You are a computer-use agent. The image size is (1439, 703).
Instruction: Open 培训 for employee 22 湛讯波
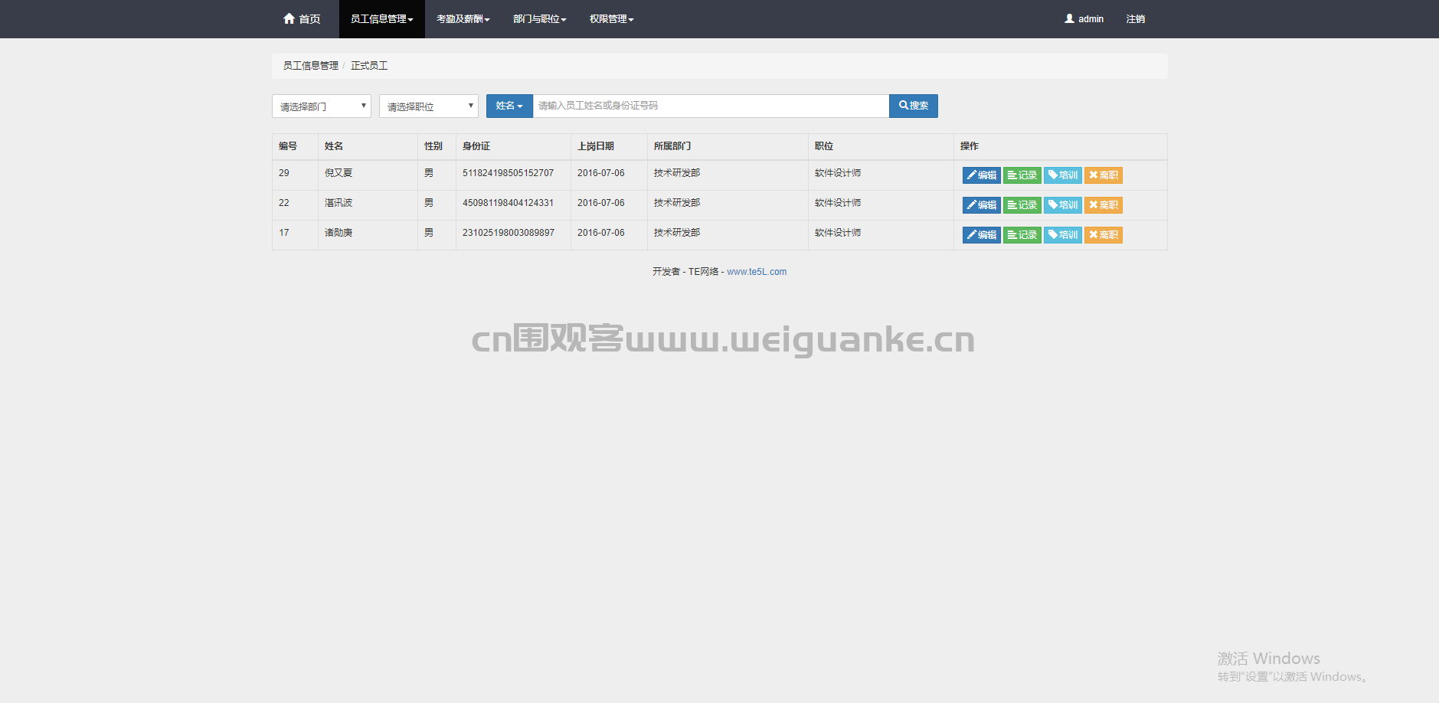(x=1062, y=205)
